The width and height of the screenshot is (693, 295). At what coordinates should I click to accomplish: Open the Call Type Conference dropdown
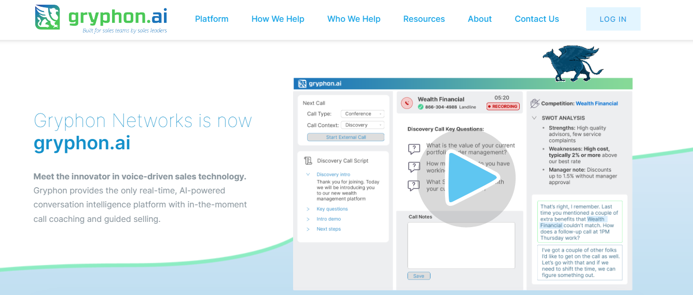362,114
